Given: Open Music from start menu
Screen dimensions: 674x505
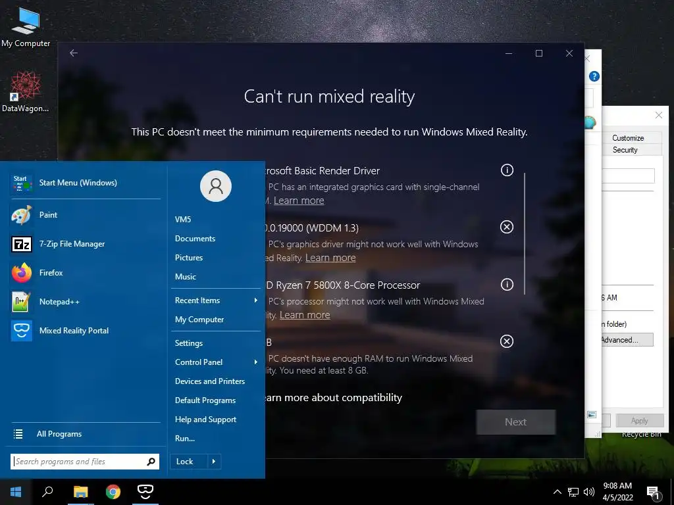Looking at the screenshot, I should click(x=216, y=277).
